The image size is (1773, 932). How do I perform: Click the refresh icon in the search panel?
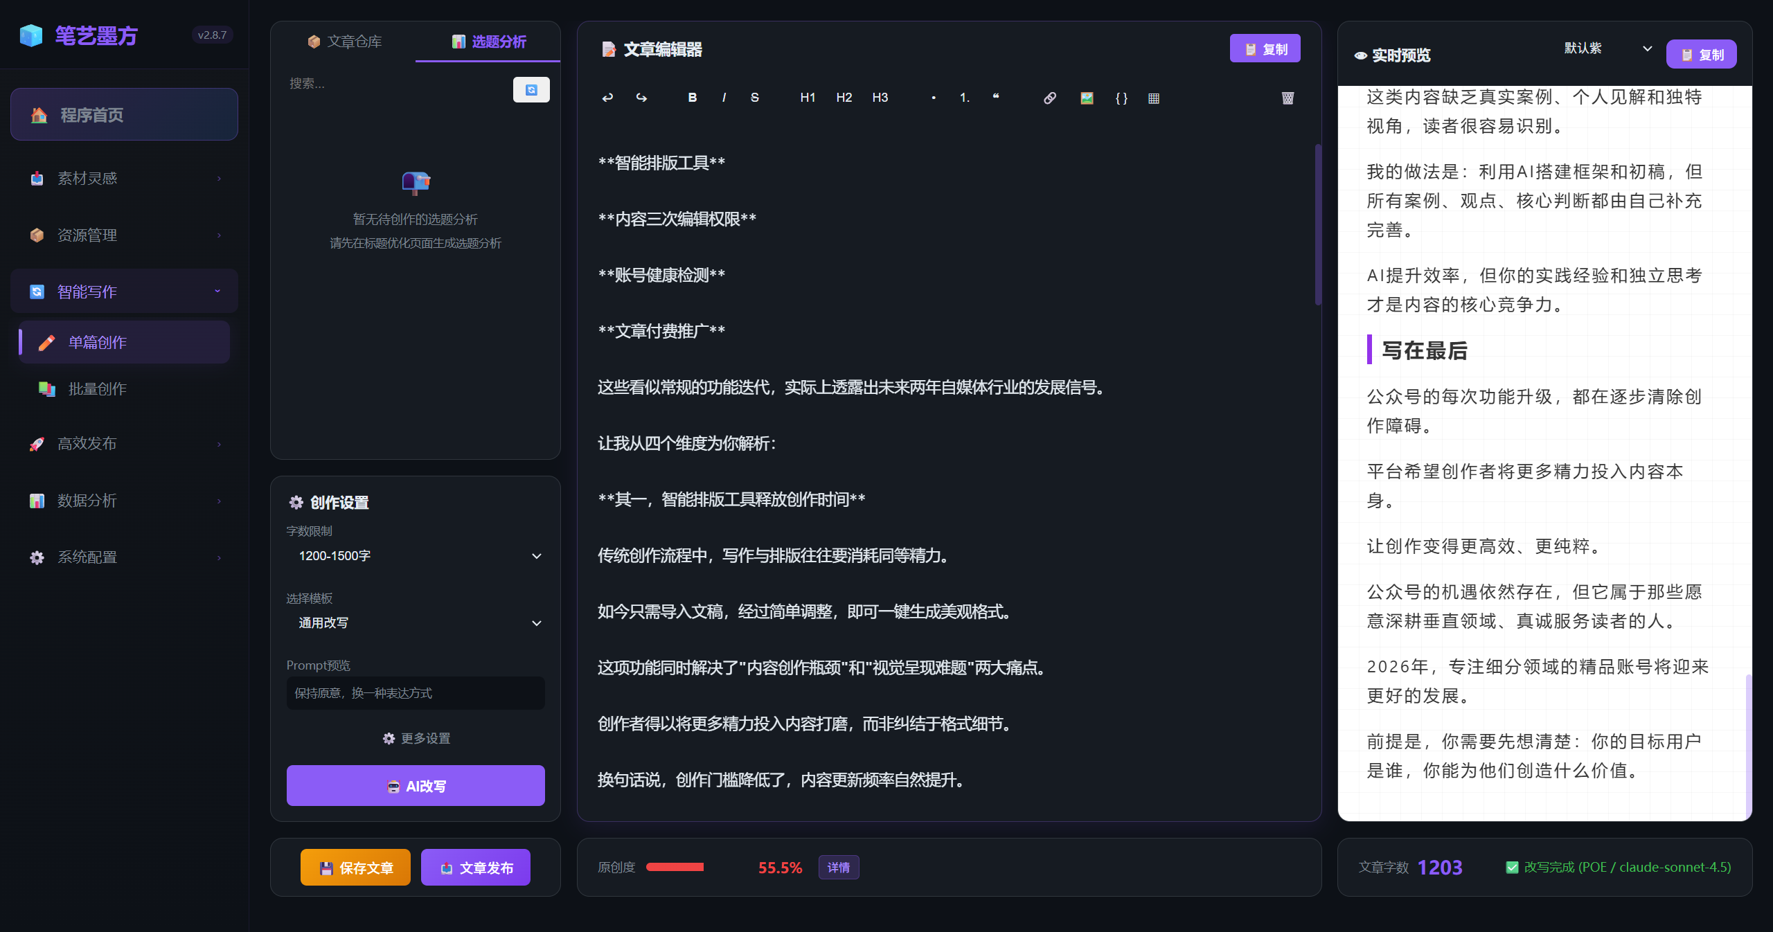pyautogui.click(x=531, y=89)
